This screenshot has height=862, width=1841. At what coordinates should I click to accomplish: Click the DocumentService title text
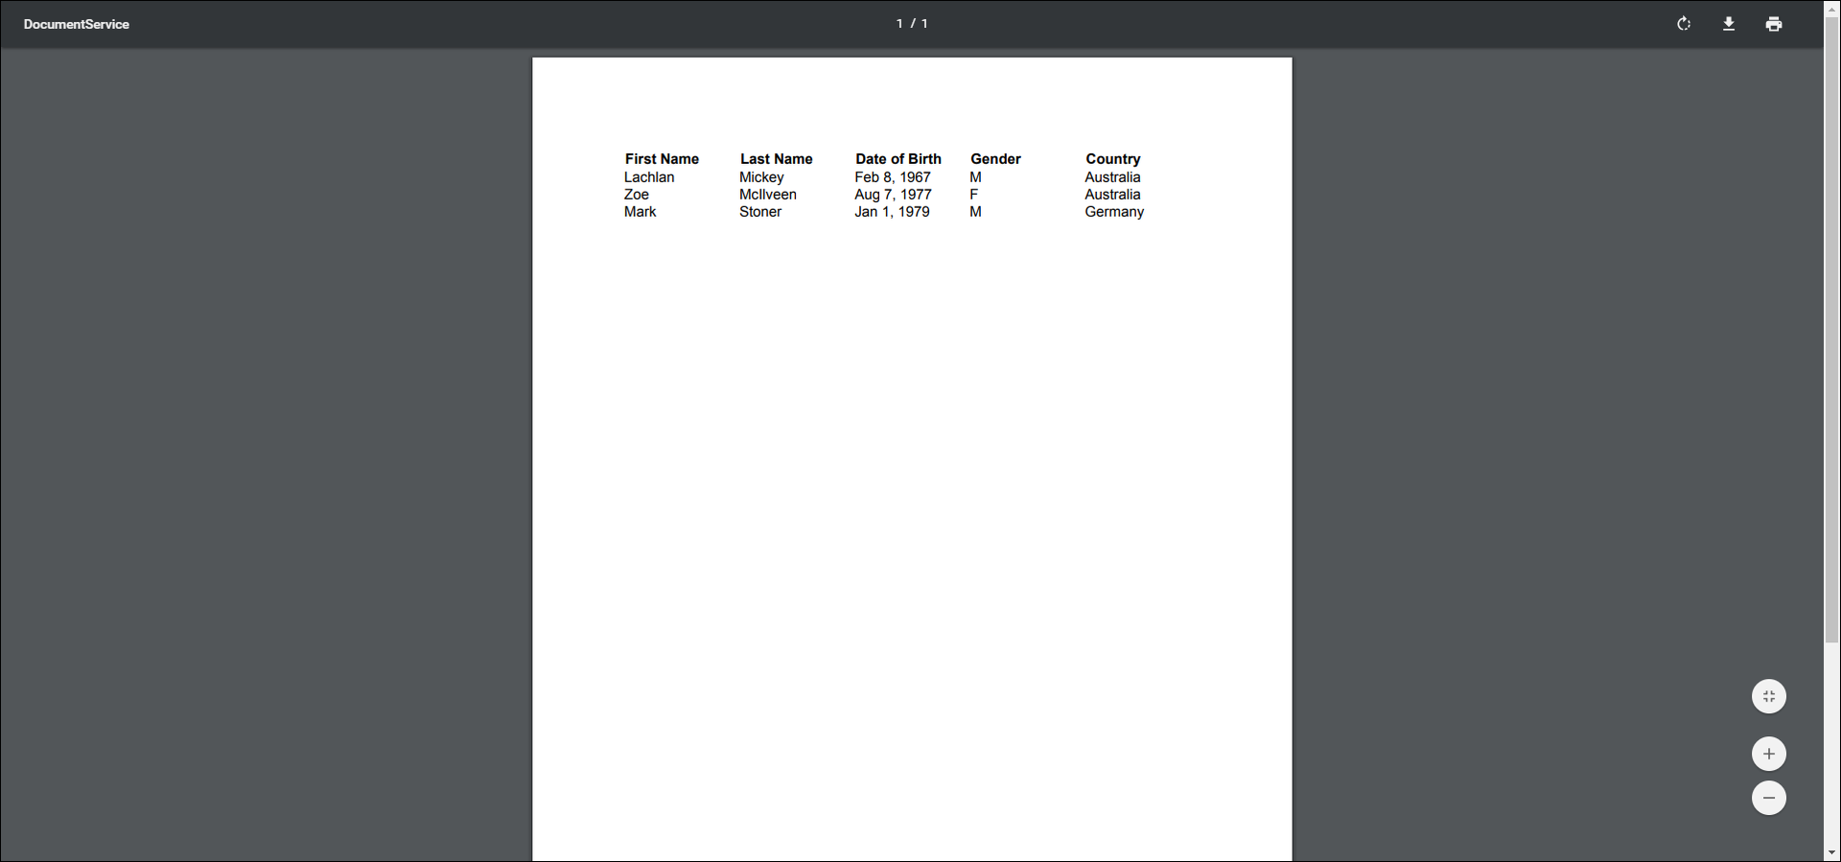(x=77, y=24)
